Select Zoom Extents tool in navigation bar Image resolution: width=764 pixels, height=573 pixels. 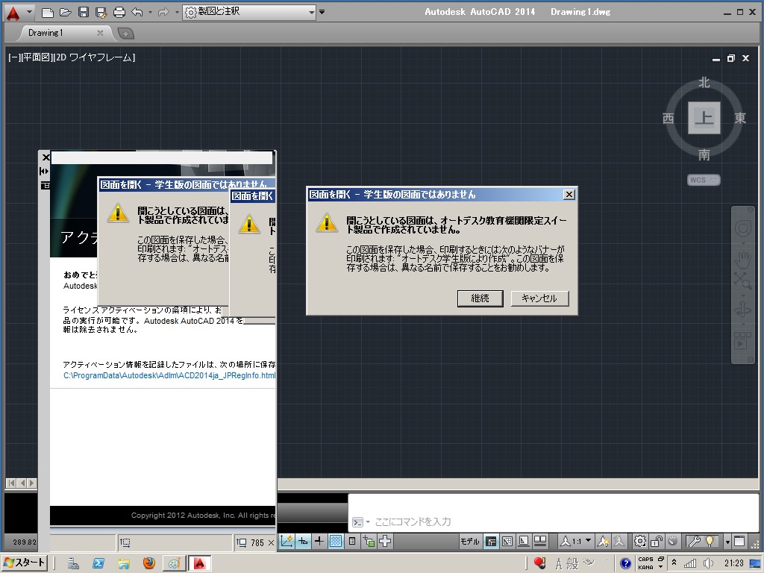coord(742,281)
